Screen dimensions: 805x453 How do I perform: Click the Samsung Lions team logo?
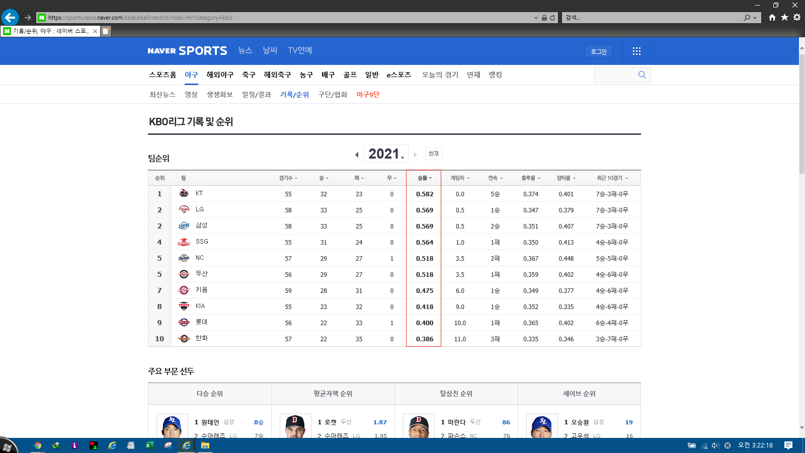tap(184, 225)
